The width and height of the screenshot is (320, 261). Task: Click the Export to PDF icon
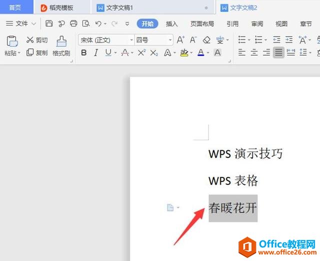point(61,24)
